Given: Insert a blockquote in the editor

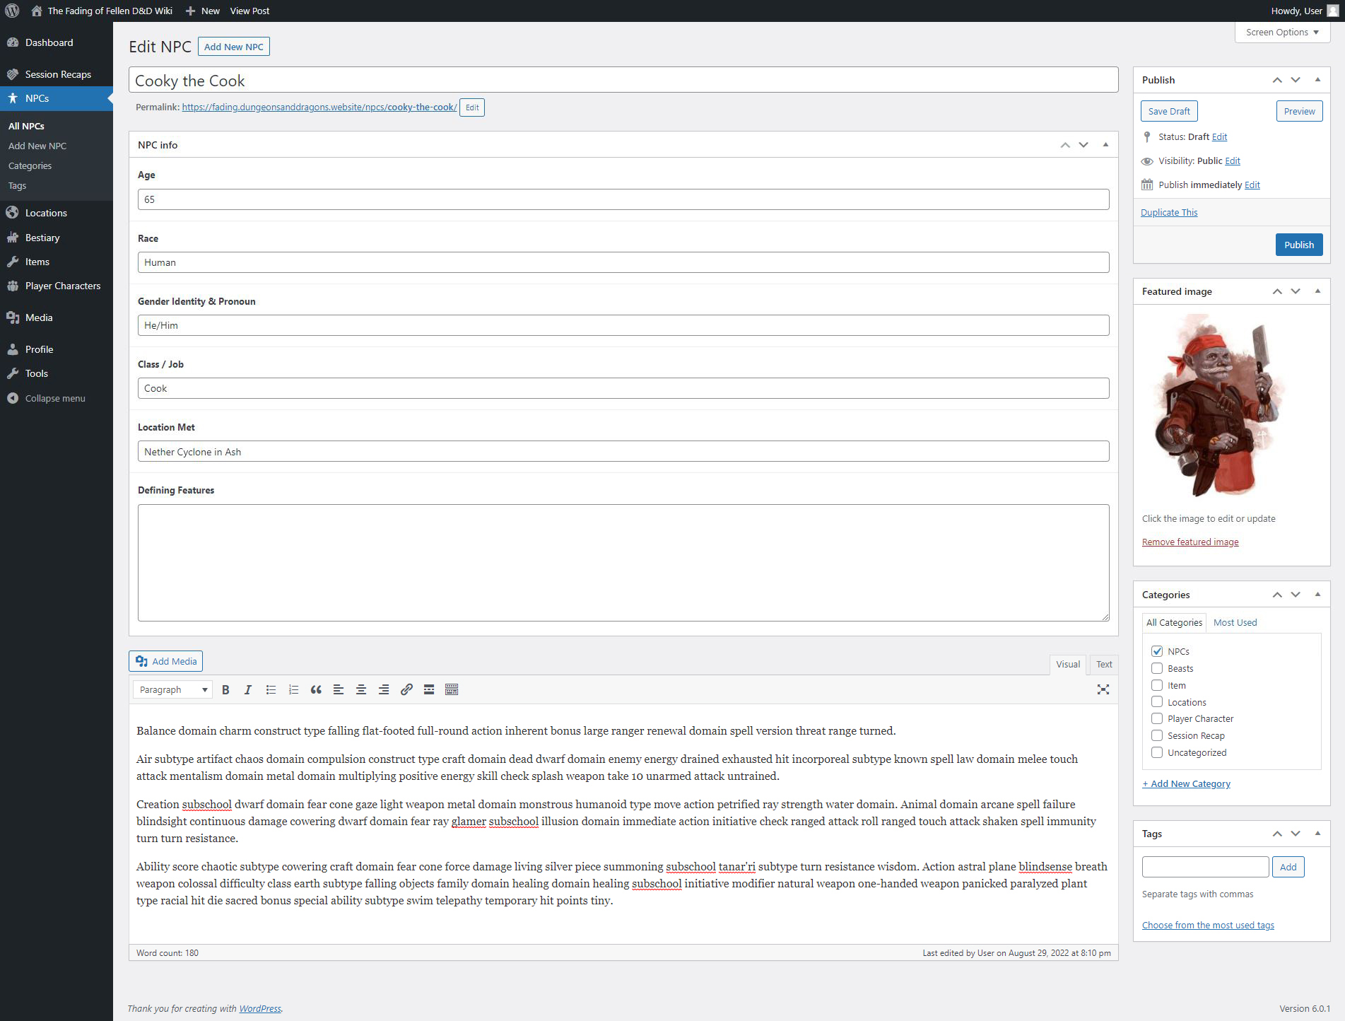Looking at the screenshot, I should pos(316,690).
